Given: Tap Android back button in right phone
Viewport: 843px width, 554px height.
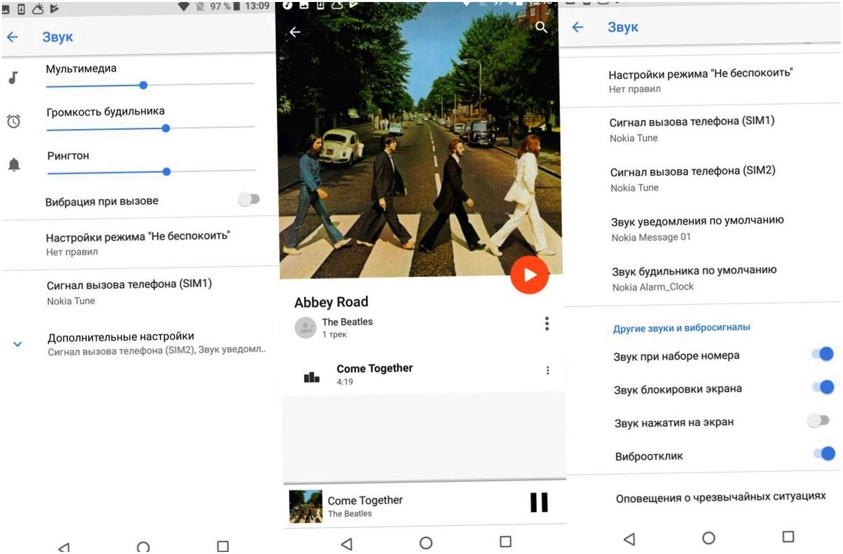Looking at the screenshot, I should click(x=629, y=539).
